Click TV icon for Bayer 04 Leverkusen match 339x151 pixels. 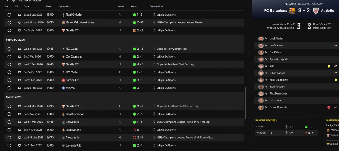(x=19, y=23)
